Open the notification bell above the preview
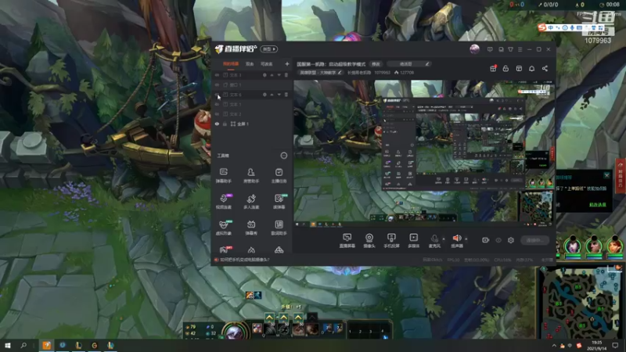 532,68
